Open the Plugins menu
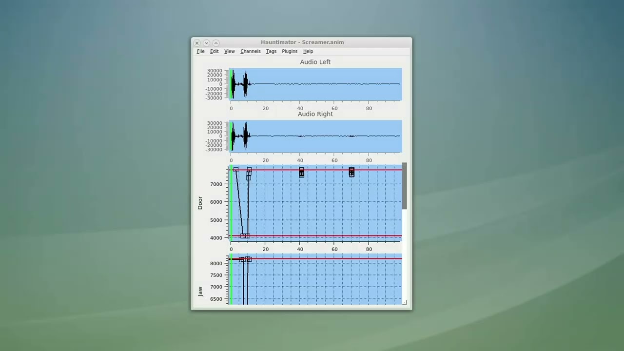Image resolution: width=624 pixels, height=351 pixels. point(290,51)
